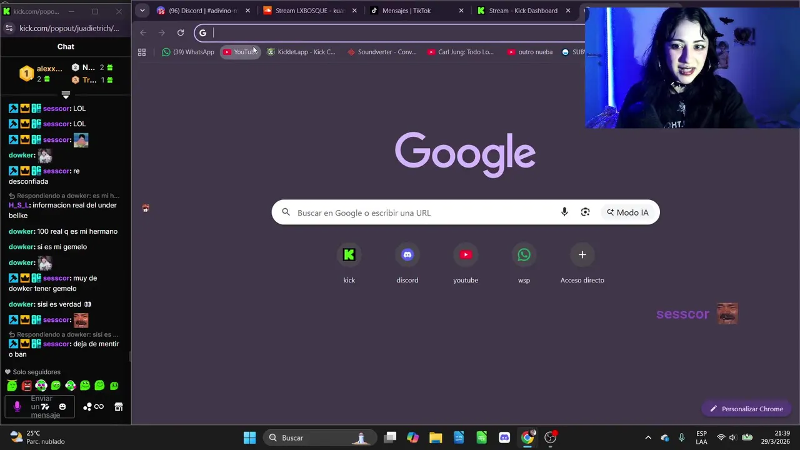Click the Chrome reload page button
This screenshot has width=800, height=450.
pyautogui.click(x=181, y=32)
